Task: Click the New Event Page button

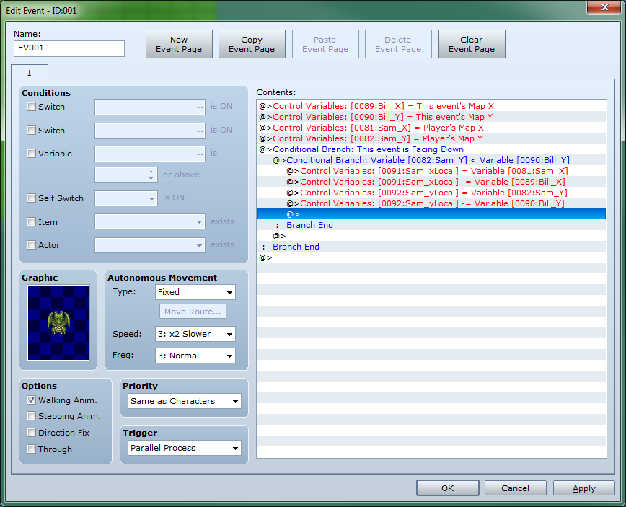Action: tap(179, 45)
